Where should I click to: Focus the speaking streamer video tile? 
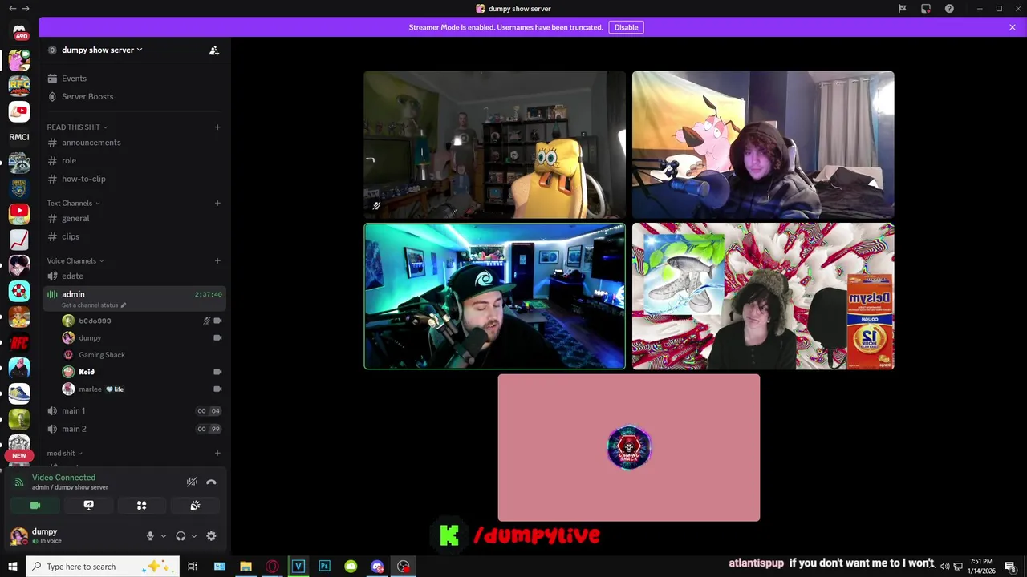click(x=494, y=297)
